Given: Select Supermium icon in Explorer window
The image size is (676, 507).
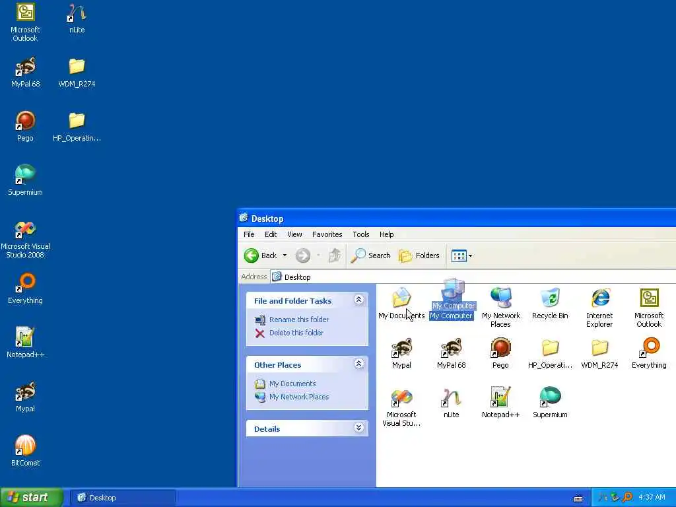Looking at the screenshot, I should (x=550, y=403).
